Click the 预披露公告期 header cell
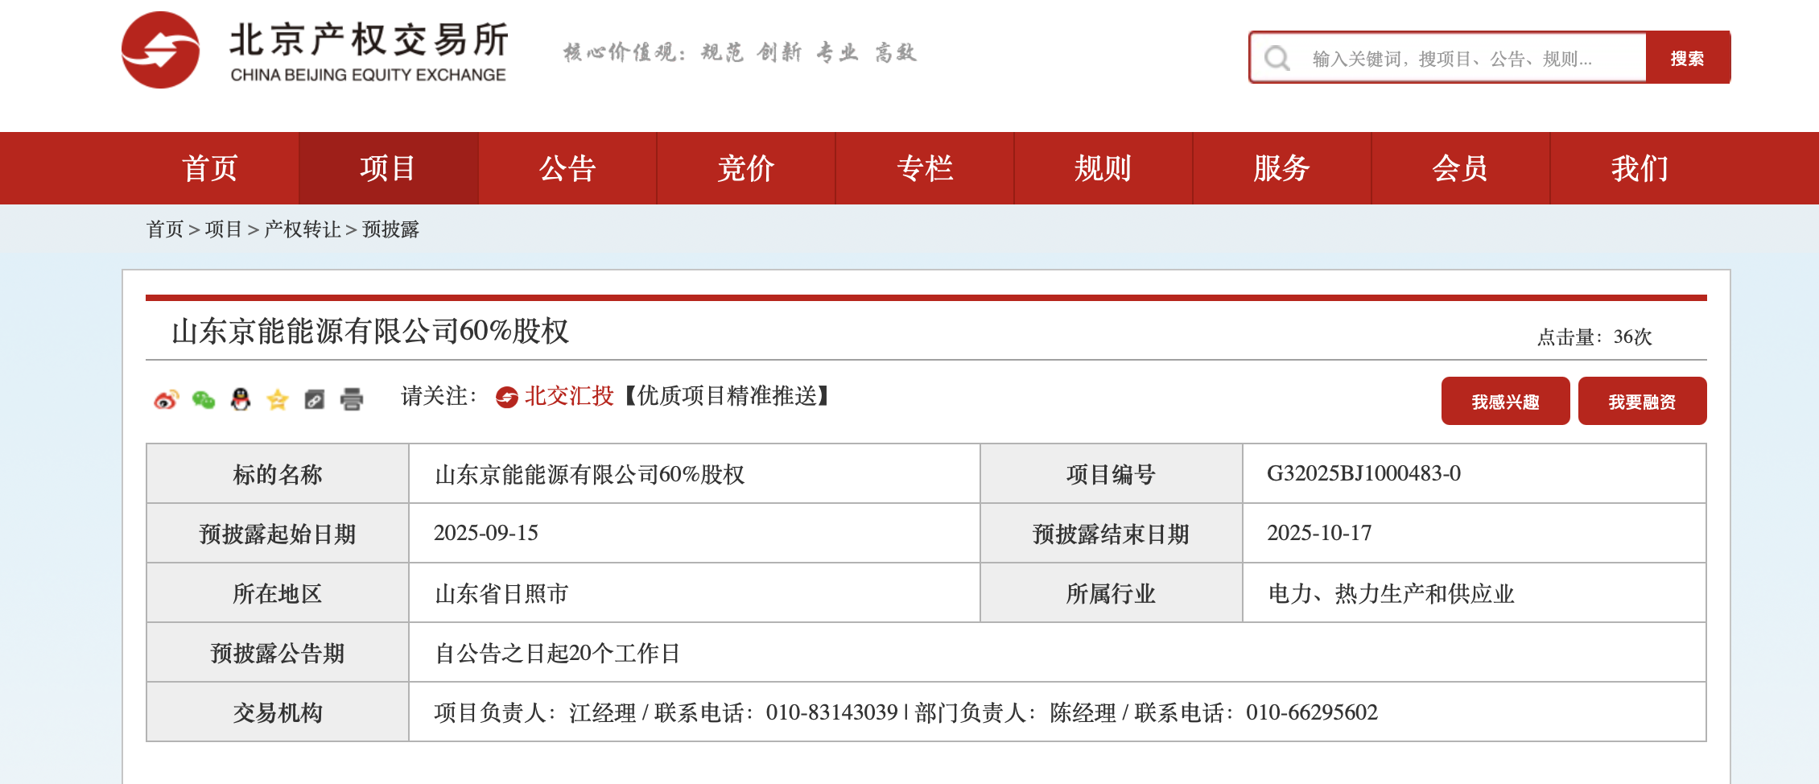1819x784 pixels. pyautogui.click(x=278, y=653)
